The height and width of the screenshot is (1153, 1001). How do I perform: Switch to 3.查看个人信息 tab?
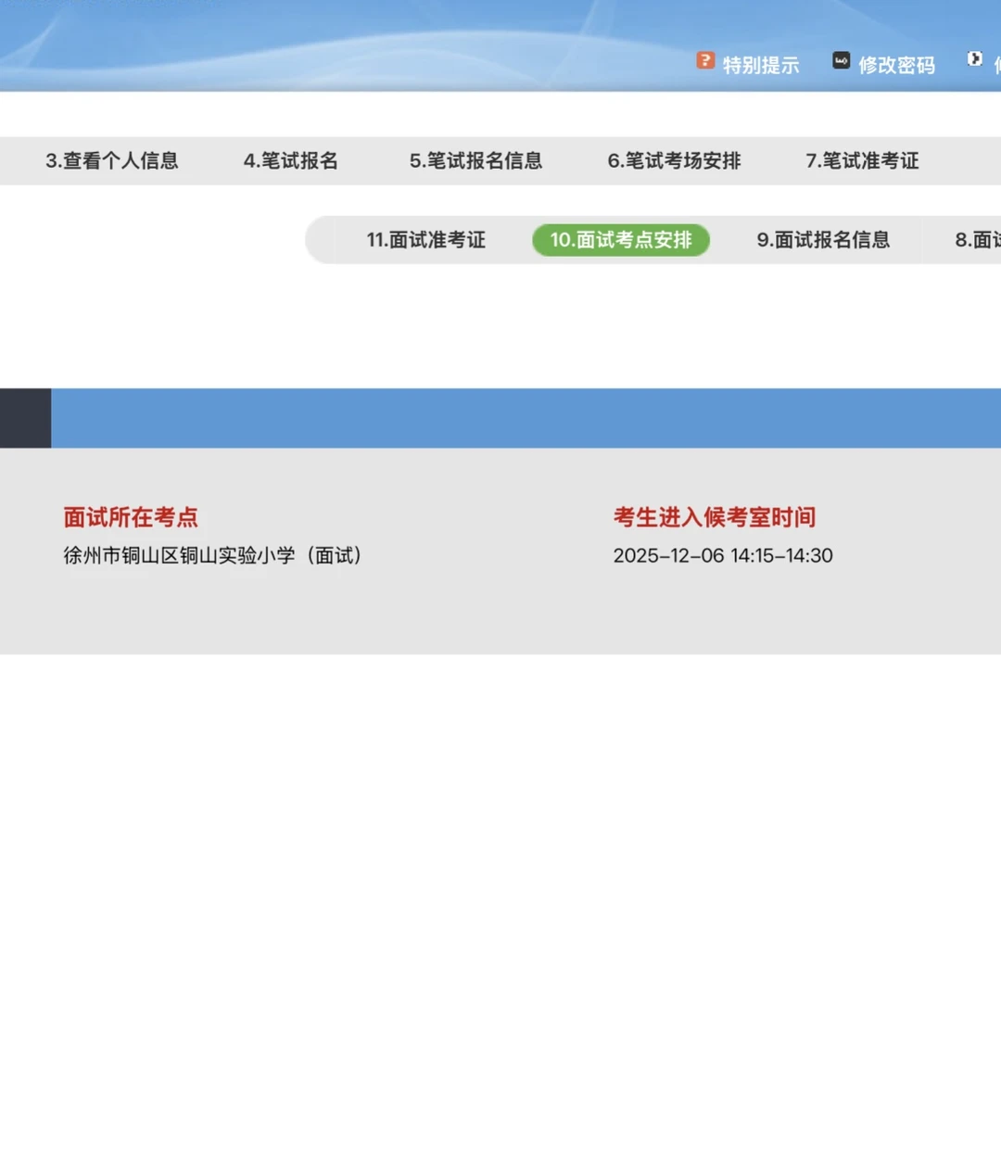[x=112, y=160]
